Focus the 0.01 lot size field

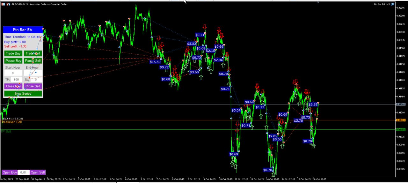tap(24, 173)
